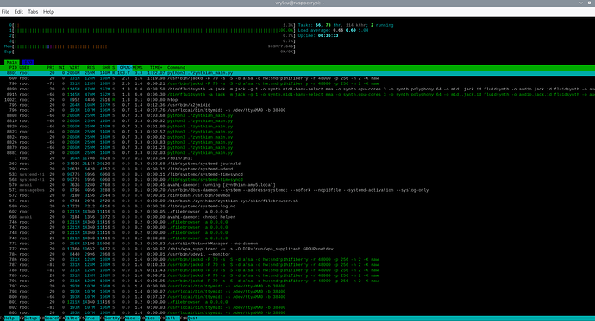The height and width of the screenshot is (321, 595).
Task: Sort by the RES column header
Action: point(91,68)
